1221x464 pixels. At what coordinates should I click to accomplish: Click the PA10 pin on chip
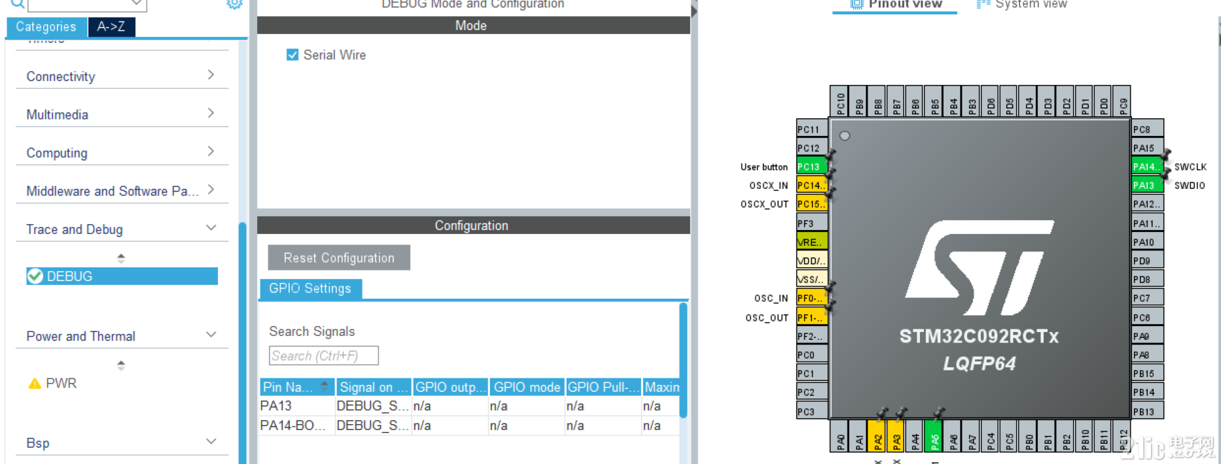pyautogui.click(x=1148, y=242)
